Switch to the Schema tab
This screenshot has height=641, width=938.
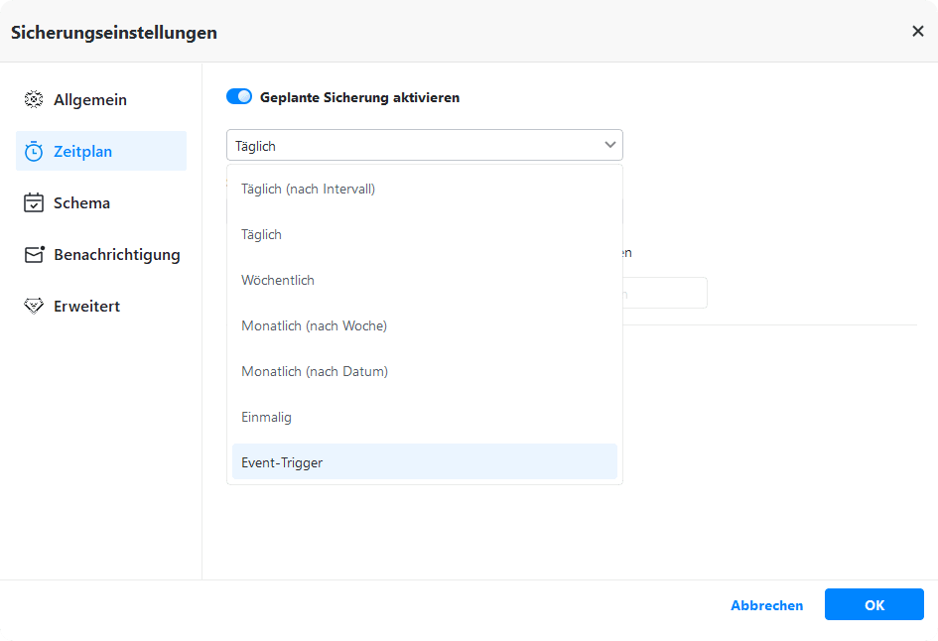81,203
